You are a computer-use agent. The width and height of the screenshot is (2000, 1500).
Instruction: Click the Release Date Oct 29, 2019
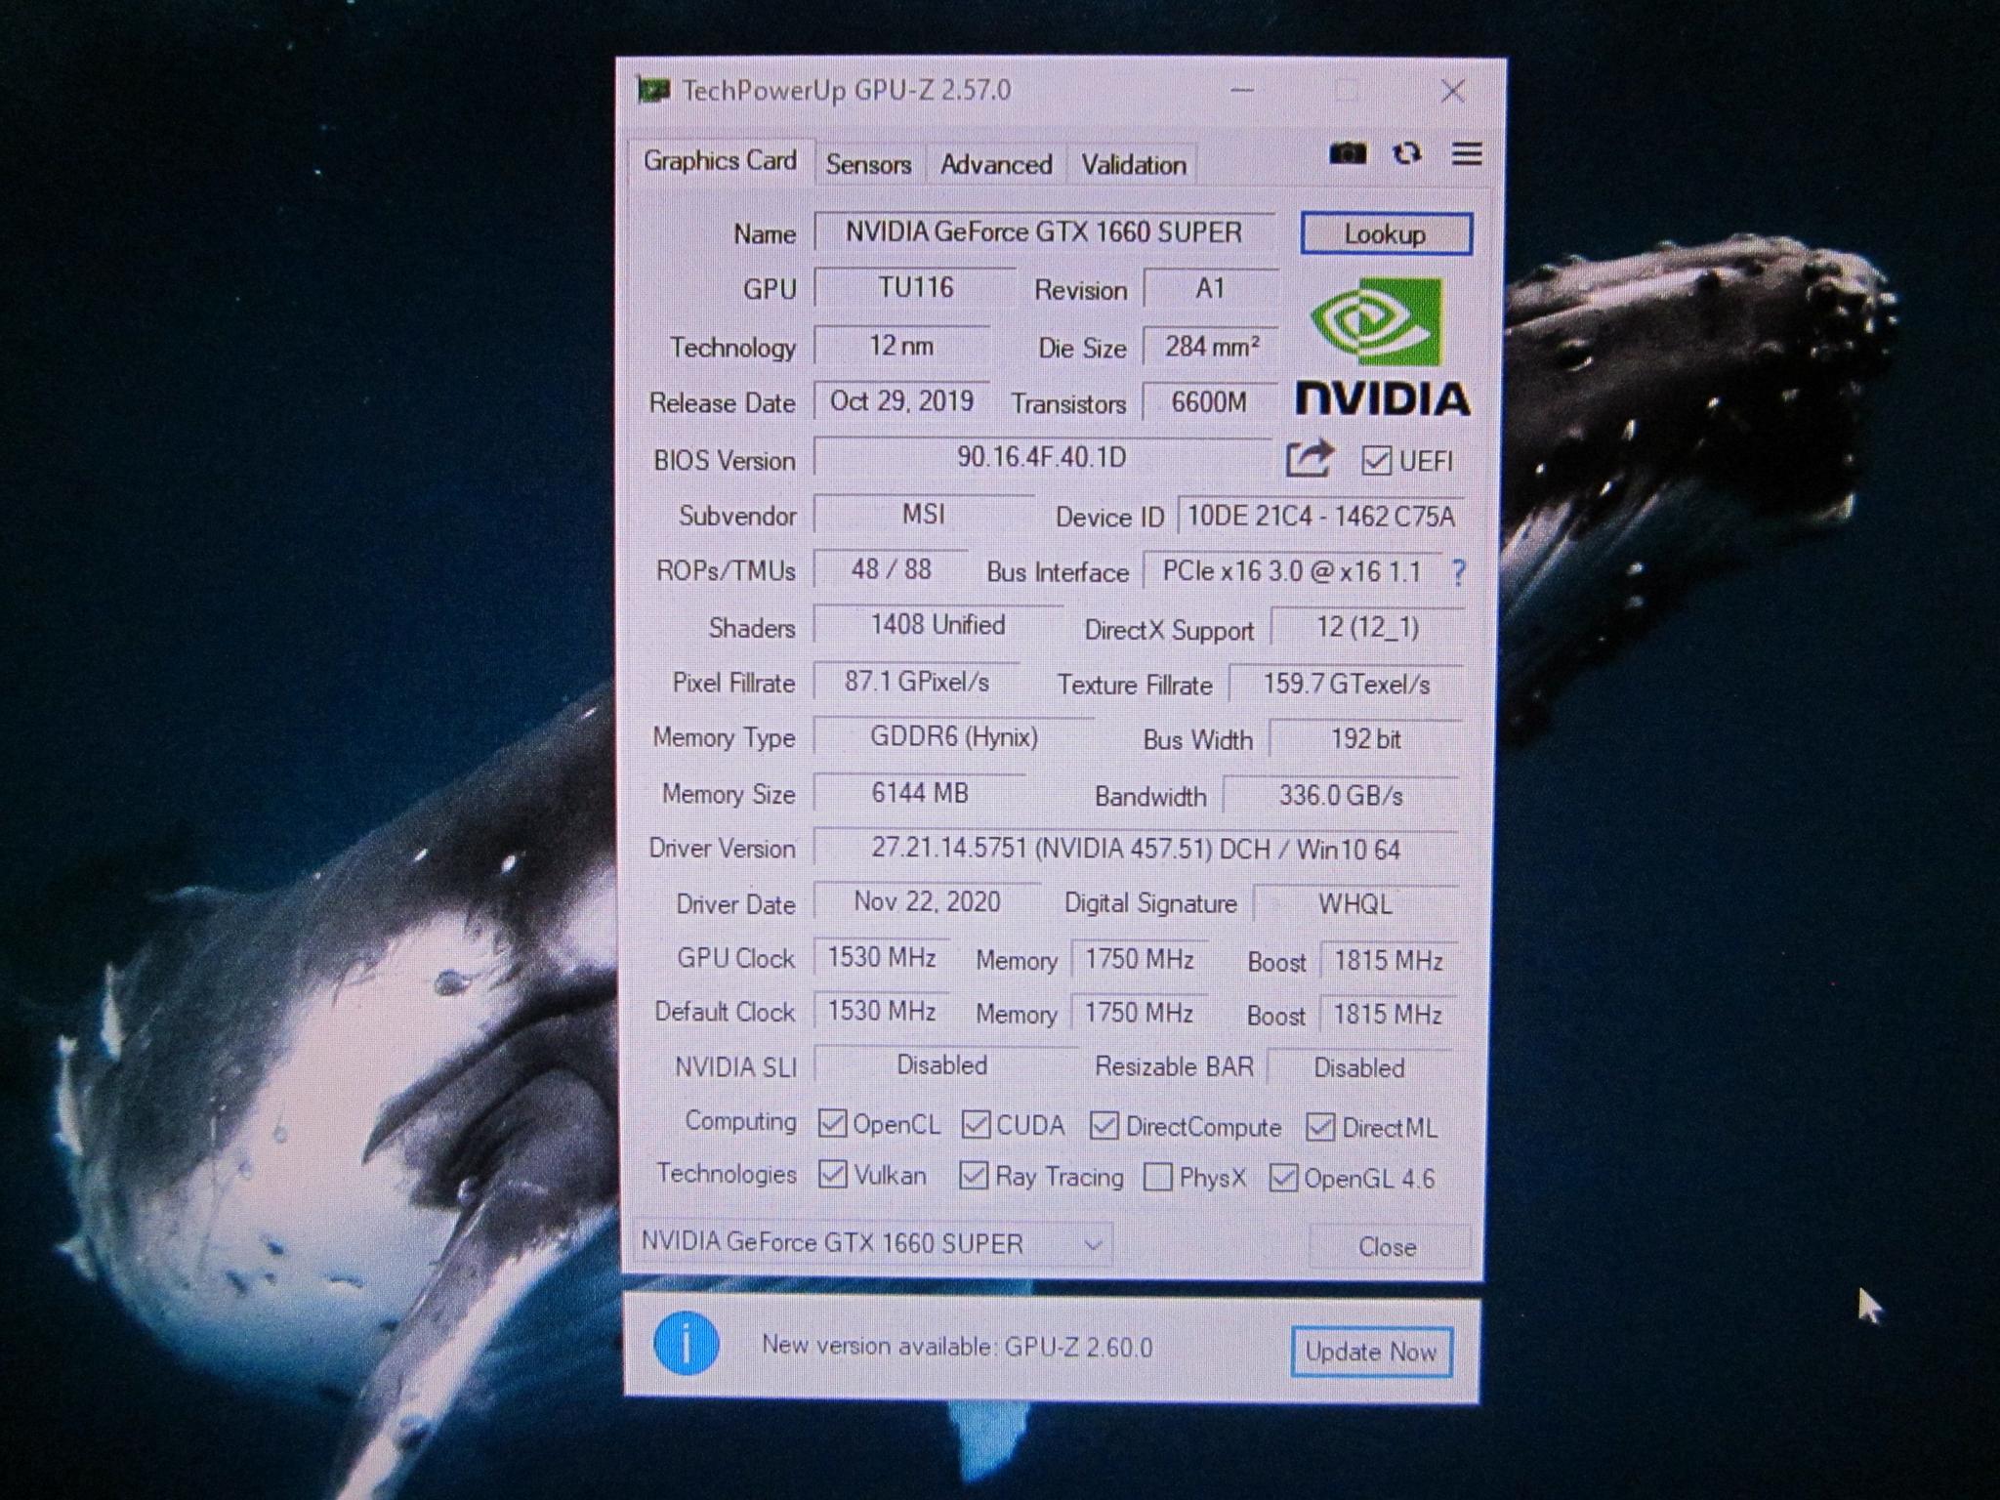pos(901,401)
